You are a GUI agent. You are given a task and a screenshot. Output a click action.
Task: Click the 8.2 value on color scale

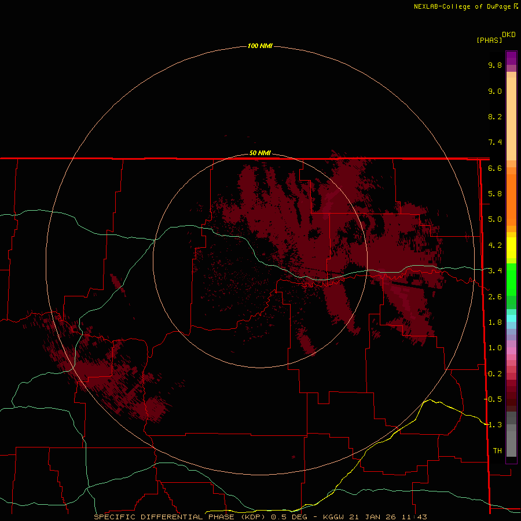coord(495,116)
